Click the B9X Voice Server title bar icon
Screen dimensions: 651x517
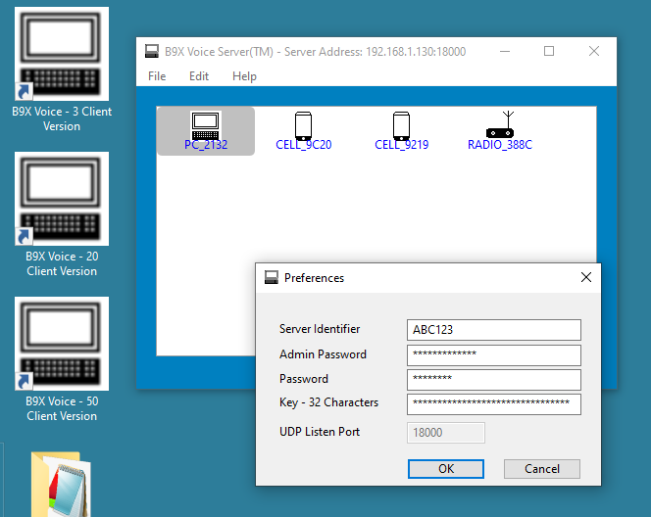pos(152,51)
